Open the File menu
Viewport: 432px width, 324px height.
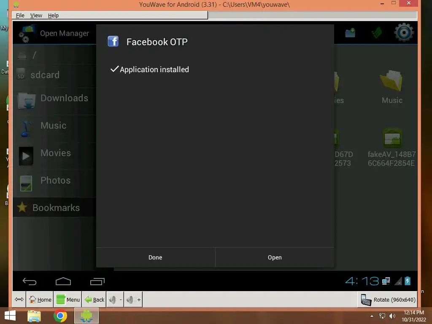pyautogui.click(x=20, y=16)
